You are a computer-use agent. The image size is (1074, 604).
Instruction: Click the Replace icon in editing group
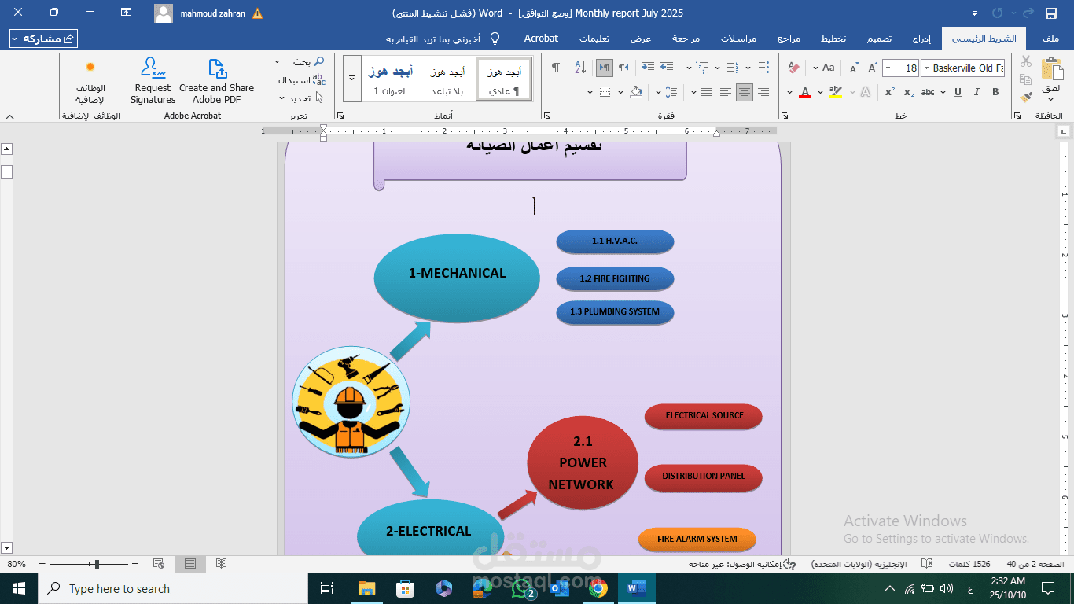[318, 79]
